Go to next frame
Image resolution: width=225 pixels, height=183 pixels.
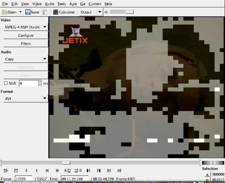click(x=37, y=171)
